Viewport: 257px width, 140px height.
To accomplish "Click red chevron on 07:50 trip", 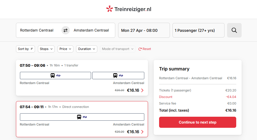I will 142,90.
